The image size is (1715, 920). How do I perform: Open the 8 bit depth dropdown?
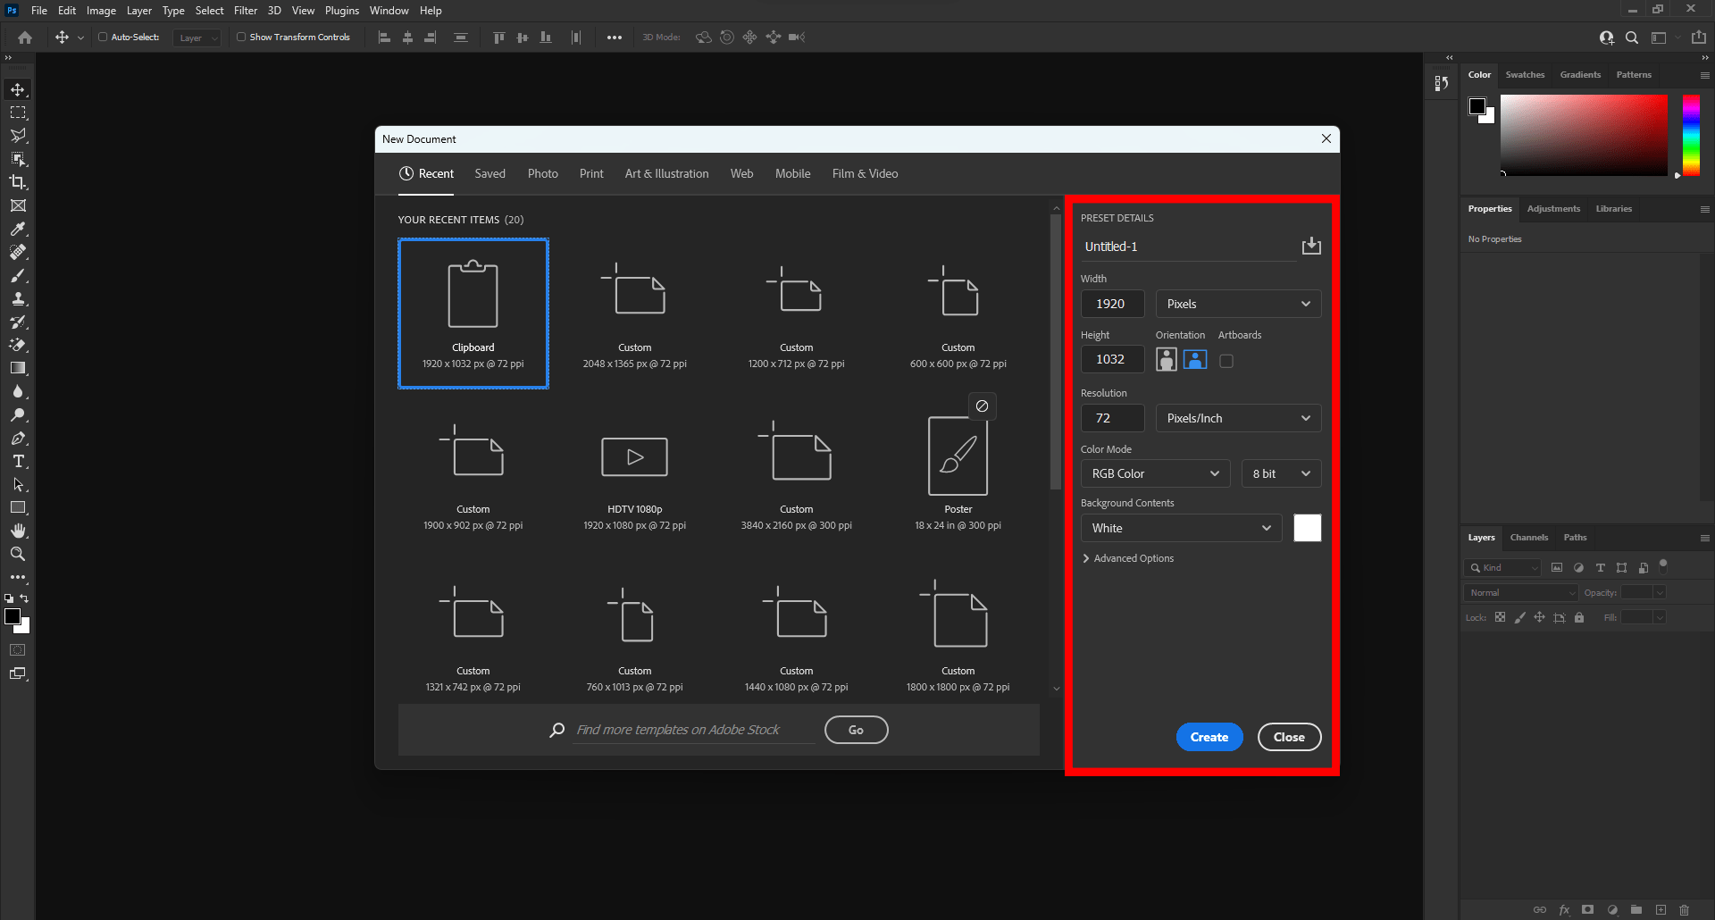coord(1281,473)
